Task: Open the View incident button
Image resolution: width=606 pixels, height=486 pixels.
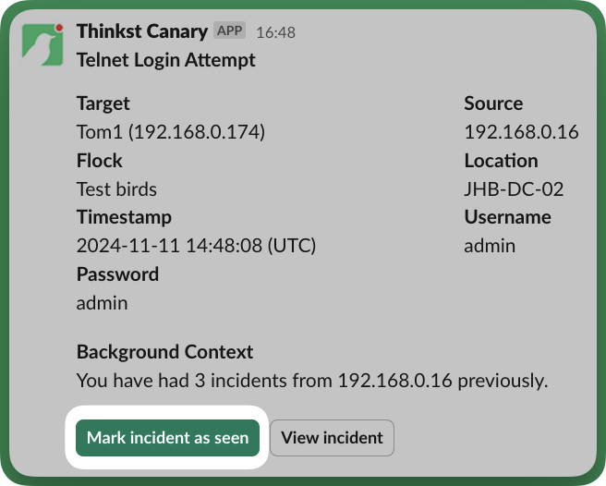Action: pos(332,438)
